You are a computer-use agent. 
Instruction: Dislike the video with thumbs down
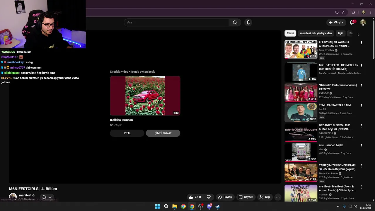[x=209, y=197]
